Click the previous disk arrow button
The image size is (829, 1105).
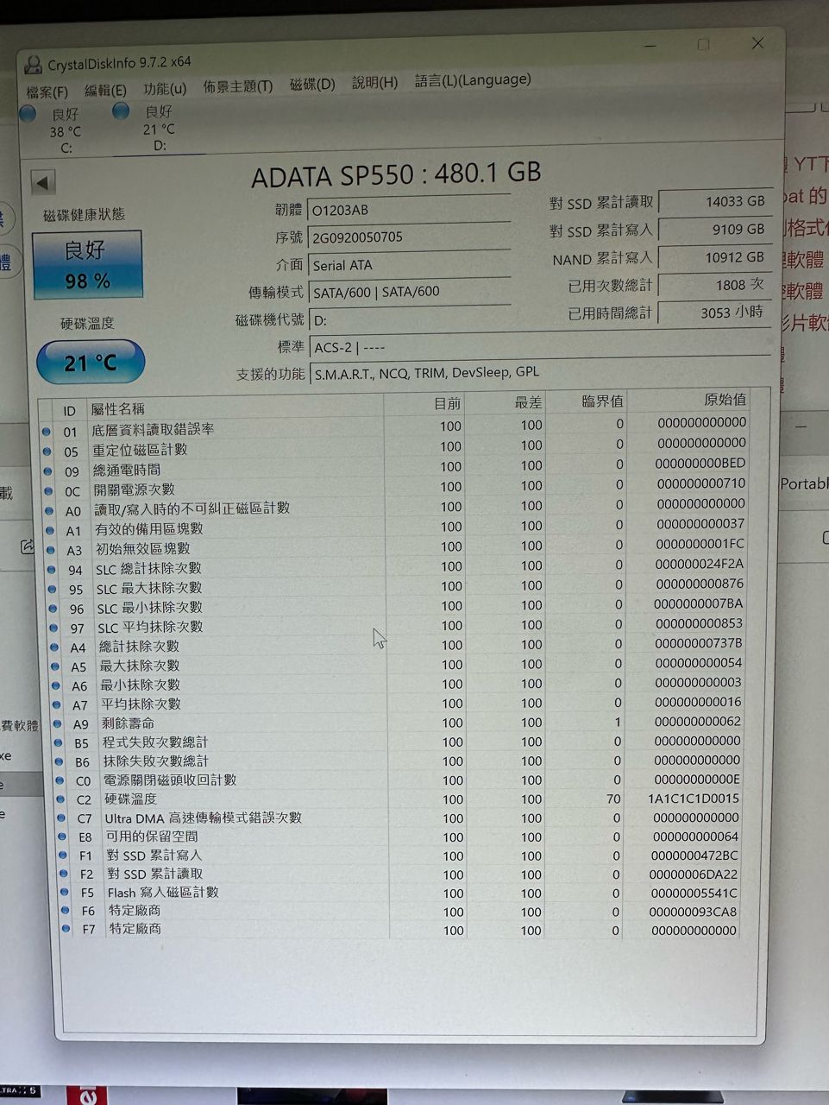(x=42, y=182)
